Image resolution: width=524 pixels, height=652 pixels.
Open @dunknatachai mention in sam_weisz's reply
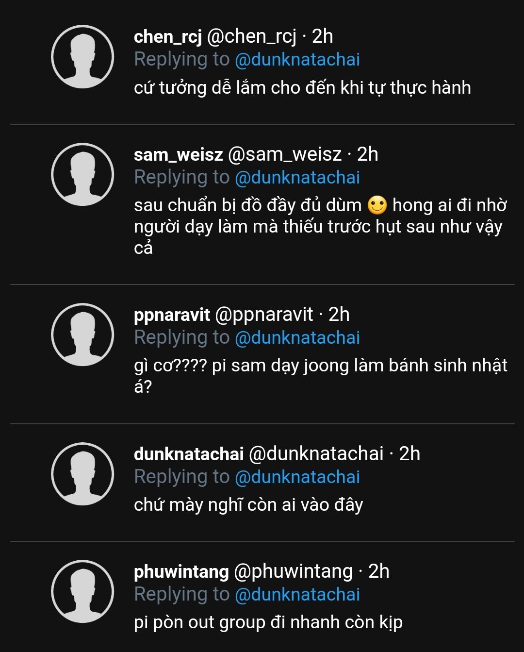[297, 177]
